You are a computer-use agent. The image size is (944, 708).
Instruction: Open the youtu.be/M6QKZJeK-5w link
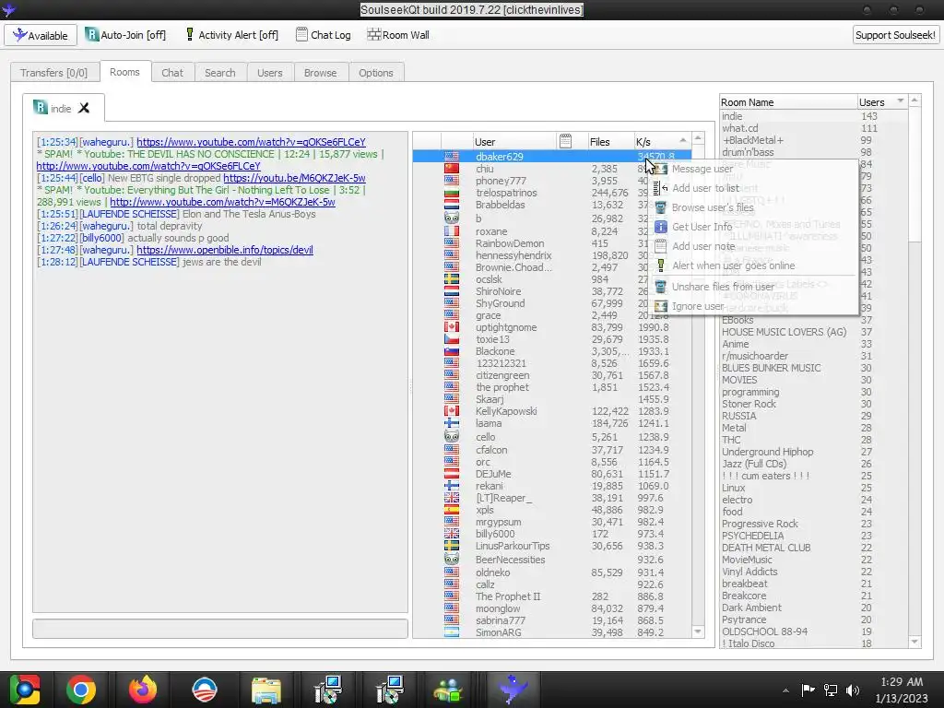[294, 178]
